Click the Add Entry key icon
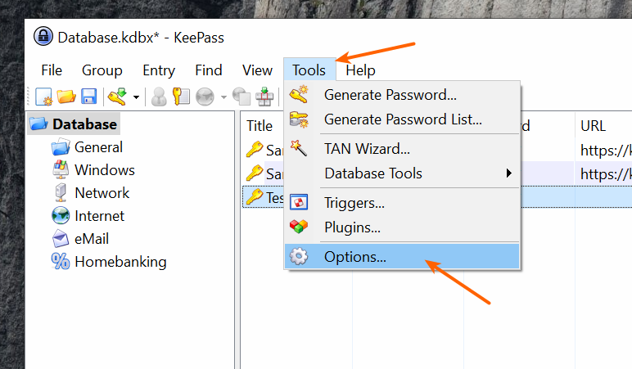632x369 pixels. click(117, 97)
